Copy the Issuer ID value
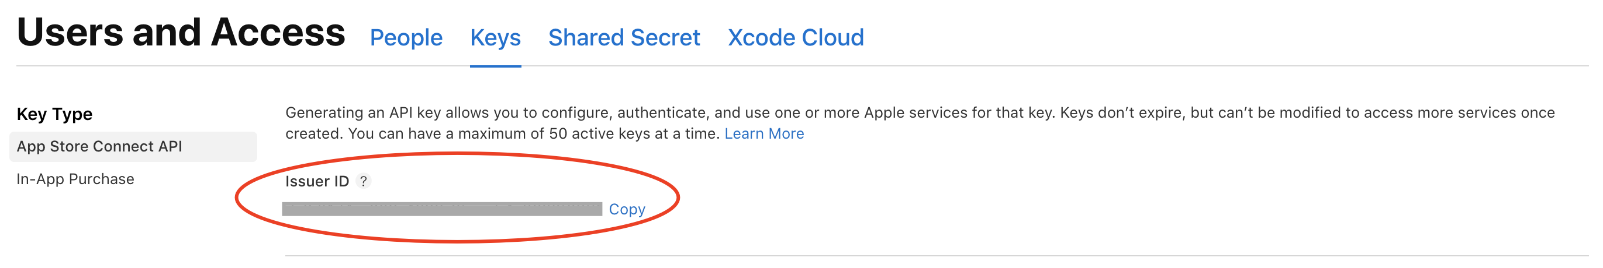 pyautogui.click(x=627, y=210)
